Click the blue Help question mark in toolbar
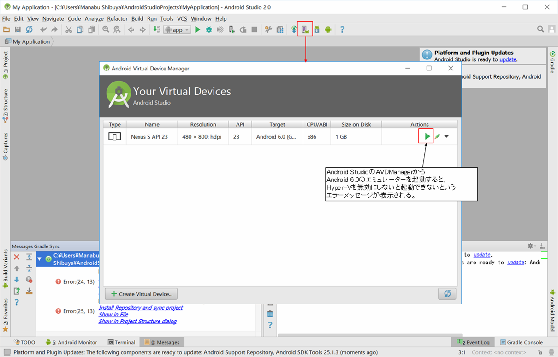 pyautogui.click(x=342, y=29)
